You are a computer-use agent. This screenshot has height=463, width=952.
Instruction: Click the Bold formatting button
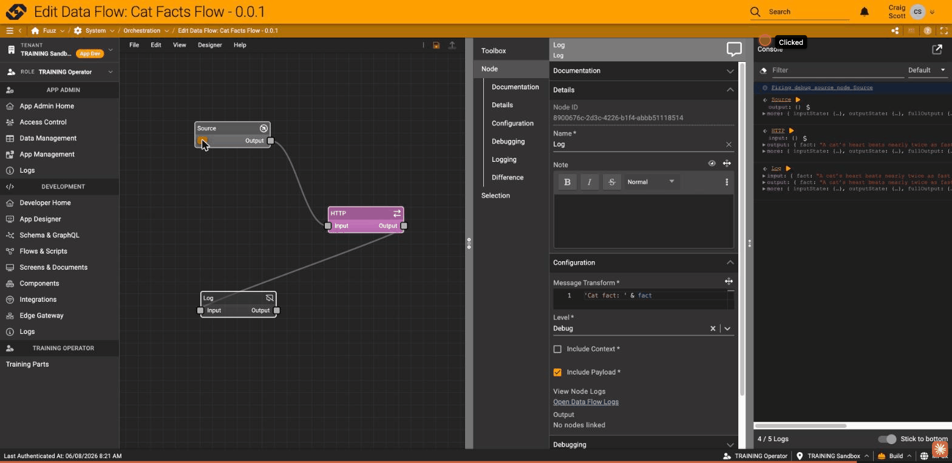[x=567, y=182]
